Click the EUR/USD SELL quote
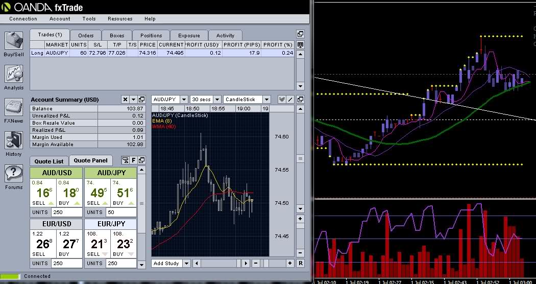Image resolution: width=536 pixels, height=284 pixels. tap(43, 244)
